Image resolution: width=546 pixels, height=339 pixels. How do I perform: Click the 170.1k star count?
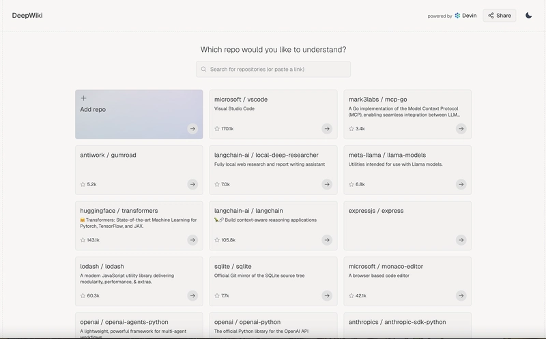(227, 128)
